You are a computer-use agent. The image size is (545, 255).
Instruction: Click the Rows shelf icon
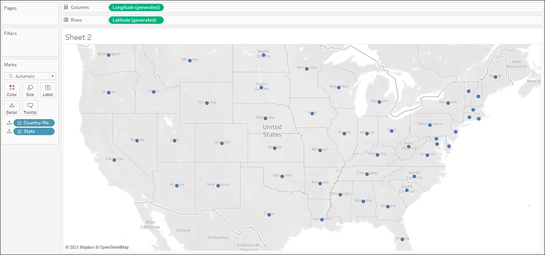point(66,20)
